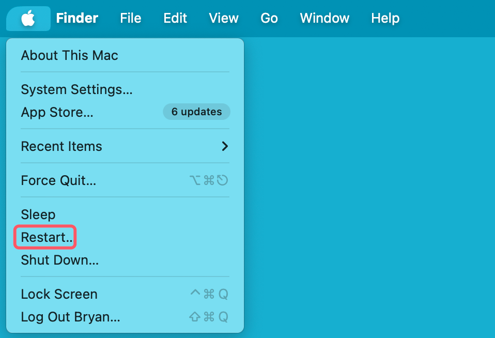Click the Apple logo in menu bar
Image resolution: width=495 pixels, height=338 pixels.
coord(28,18)
